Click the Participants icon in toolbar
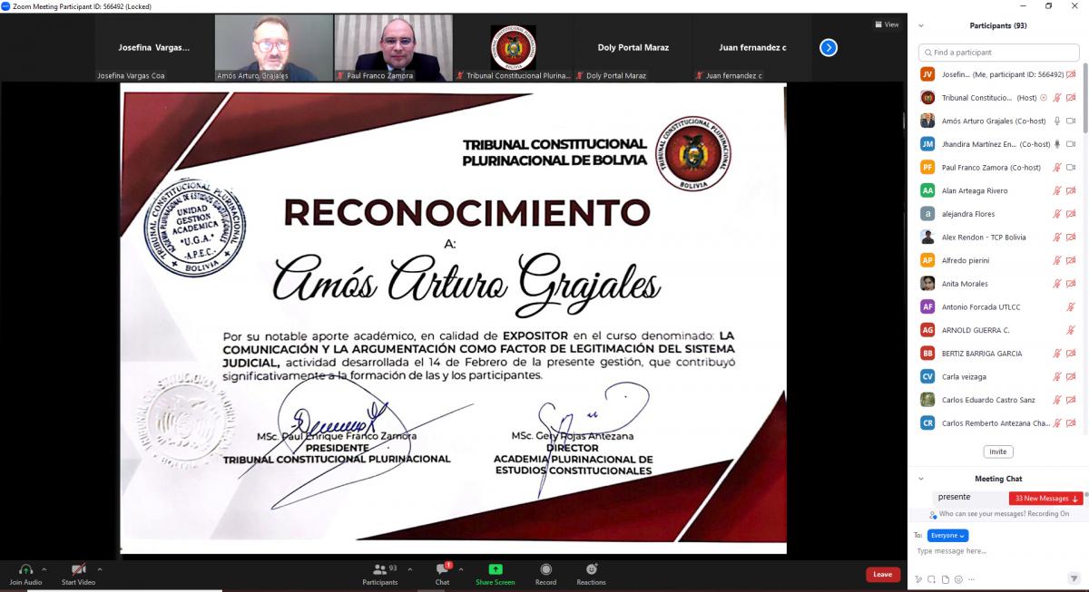The width and height of the screenshot is (1089, 592). click(x=380, y=569)
